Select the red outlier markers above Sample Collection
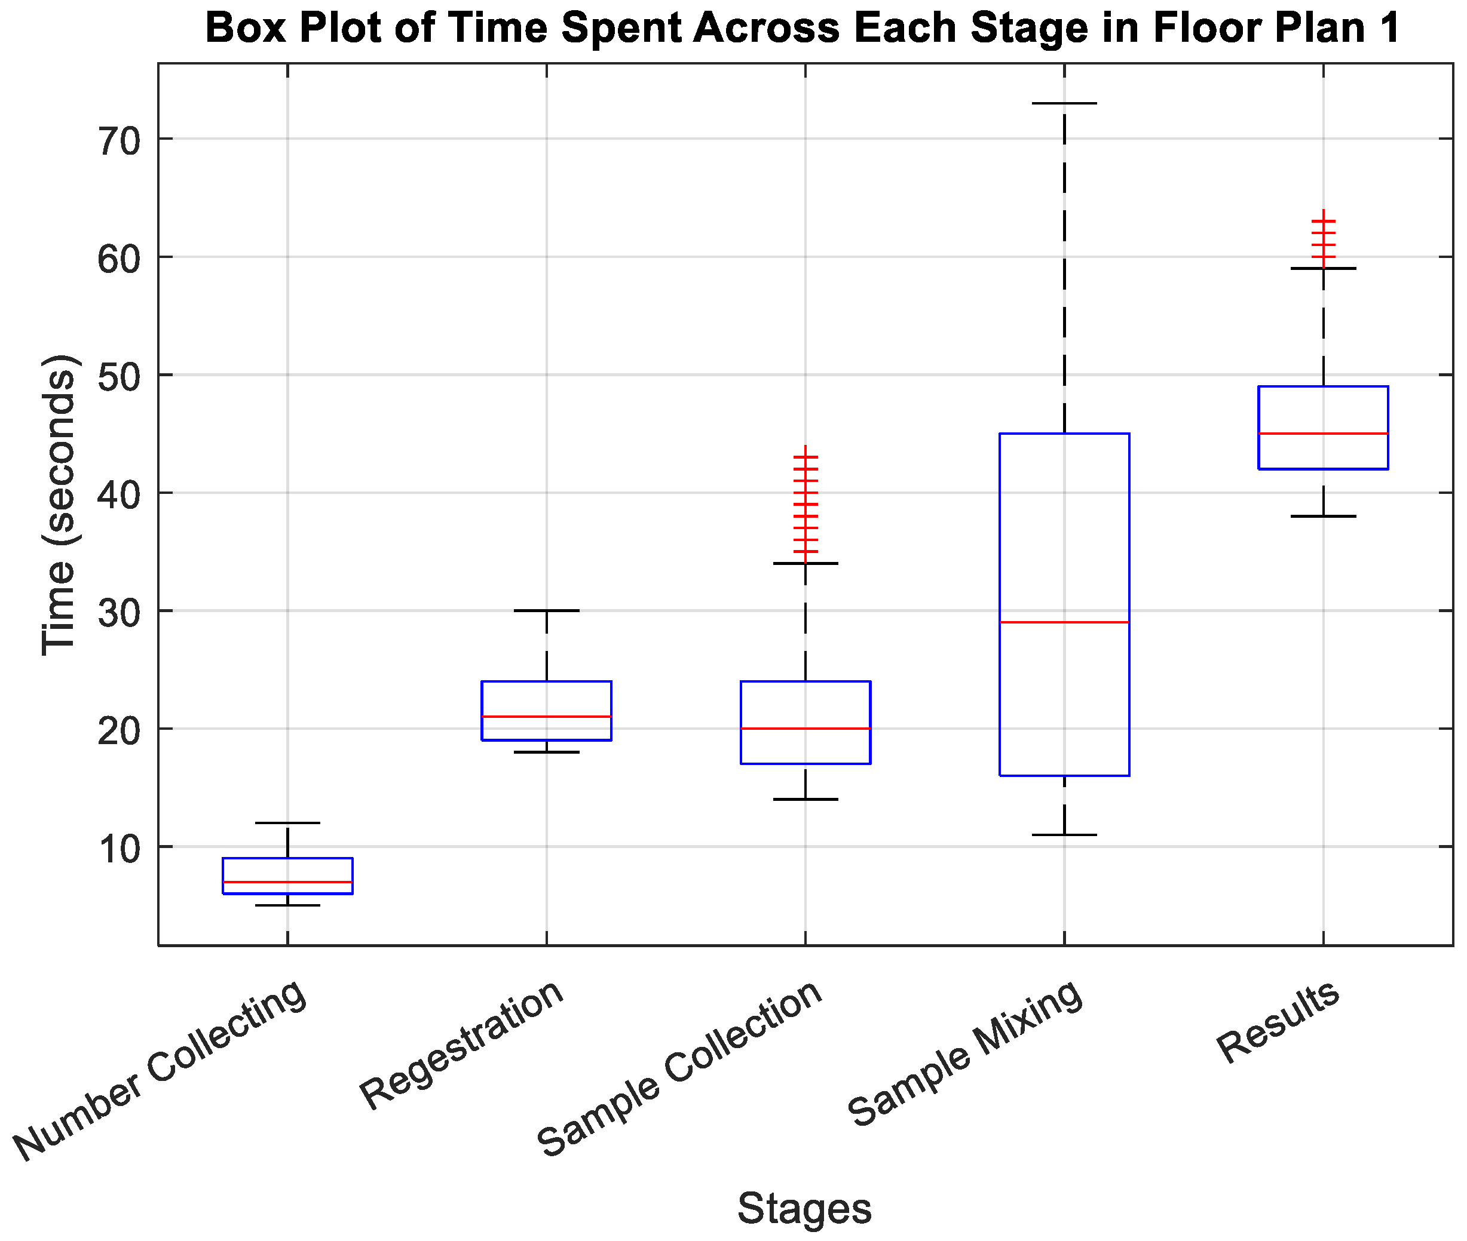1467x1241 pixels. (x=806, y=503)
